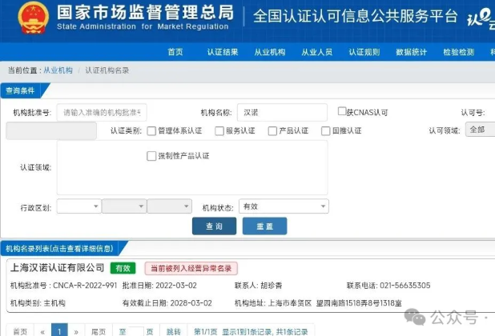Image resolution: width=495 pixels, height=336 pixels.
Task: Click the 跳转 jump button
Action: click(174, 331)
